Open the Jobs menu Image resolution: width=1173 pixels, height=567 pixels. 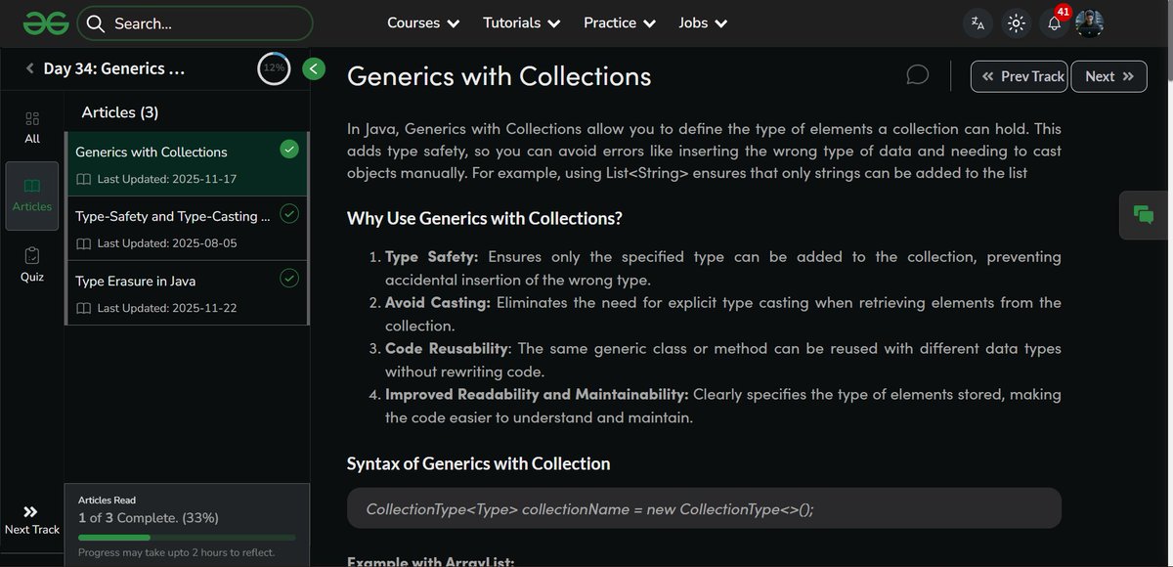click(702, 22)
